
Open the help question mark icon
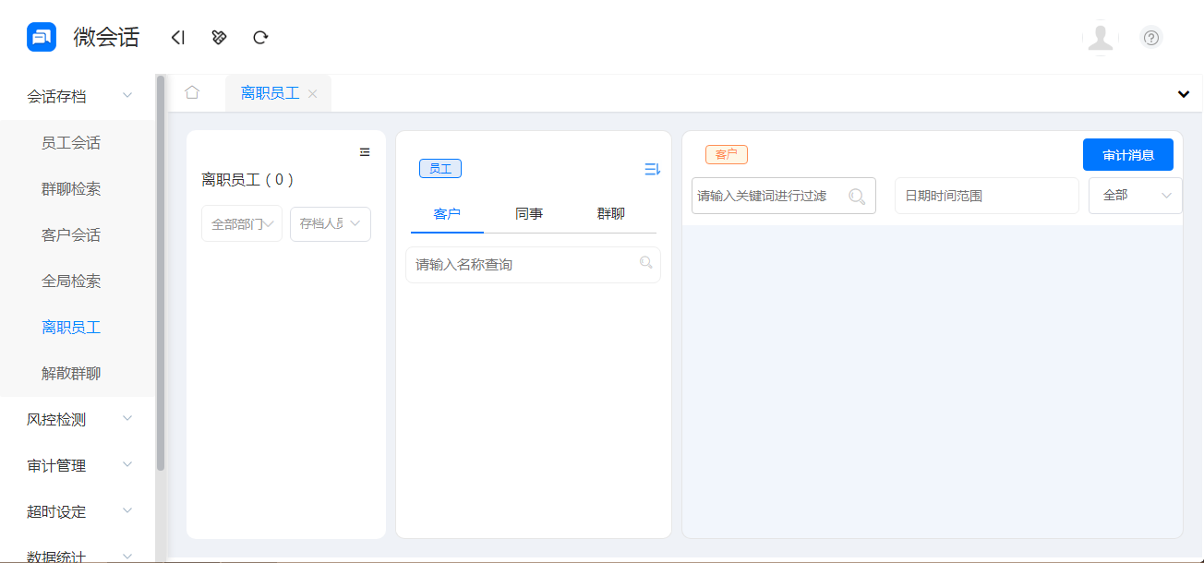(1150, 38)
